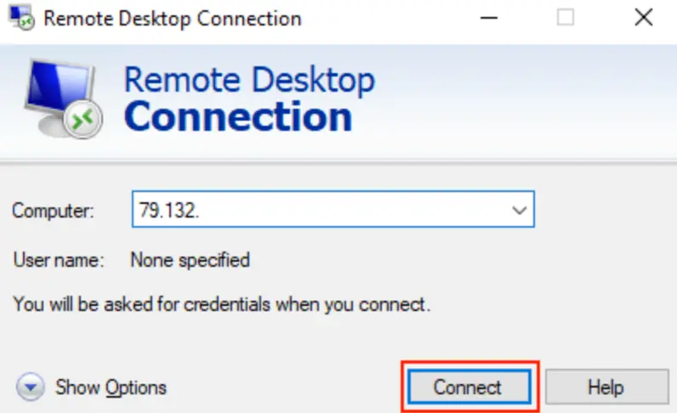677x413 pixels.
Task: Click the "Computer:" field label
Action: [53, 211]
